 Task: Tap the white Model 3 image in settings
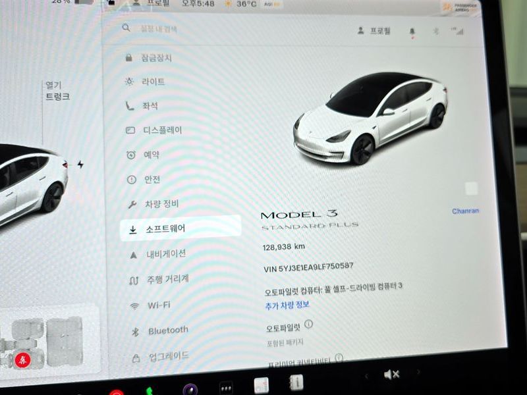[x=371, y=118]
